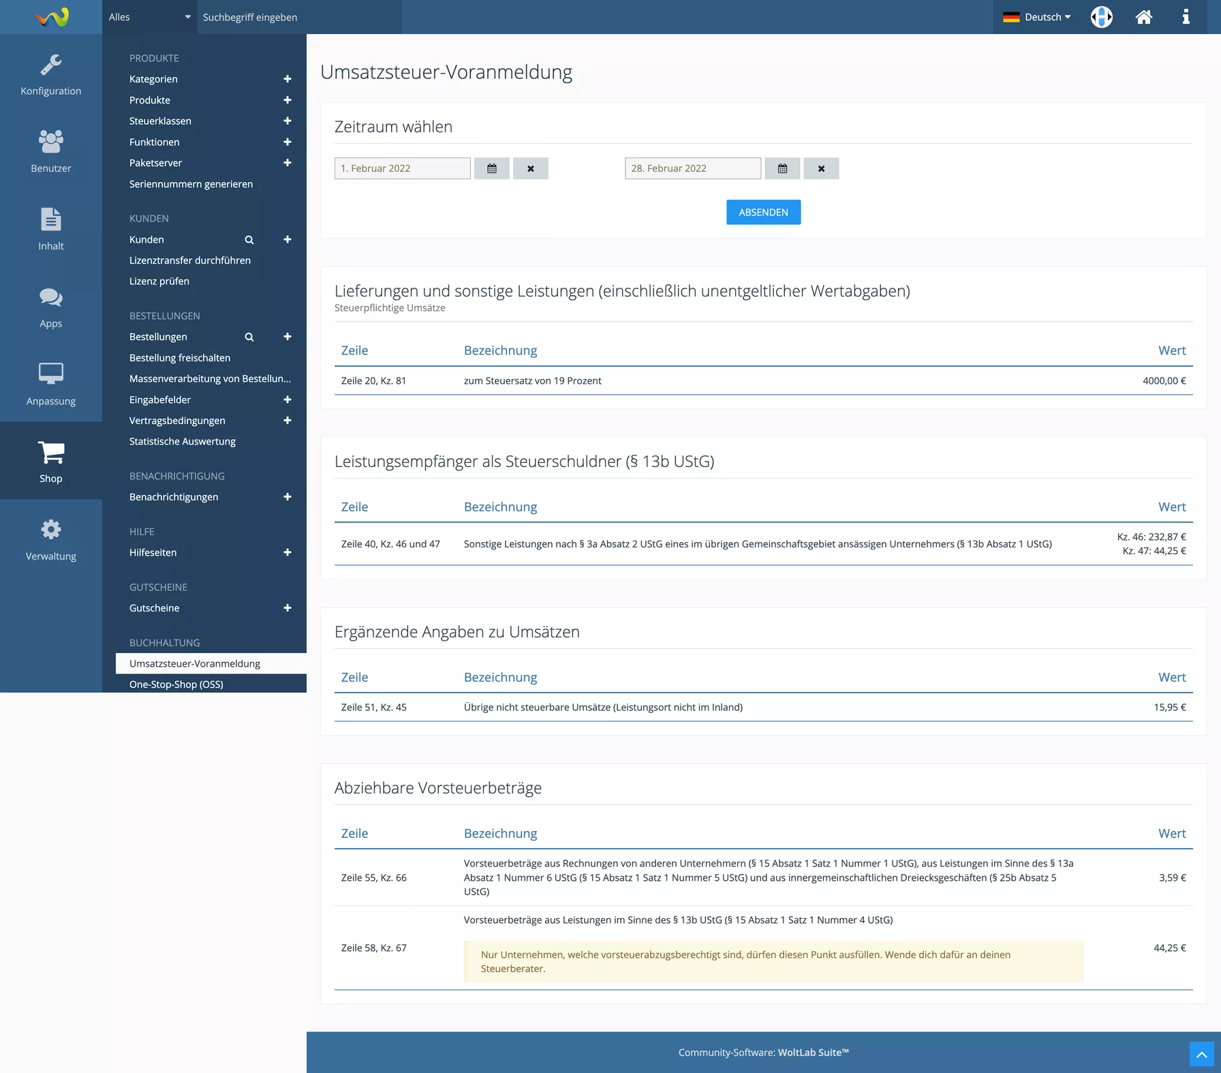Open the Deutsch language dropdown
Screen dimensions: 1221x1073
pyautogui.click(x=1037, y=17)
